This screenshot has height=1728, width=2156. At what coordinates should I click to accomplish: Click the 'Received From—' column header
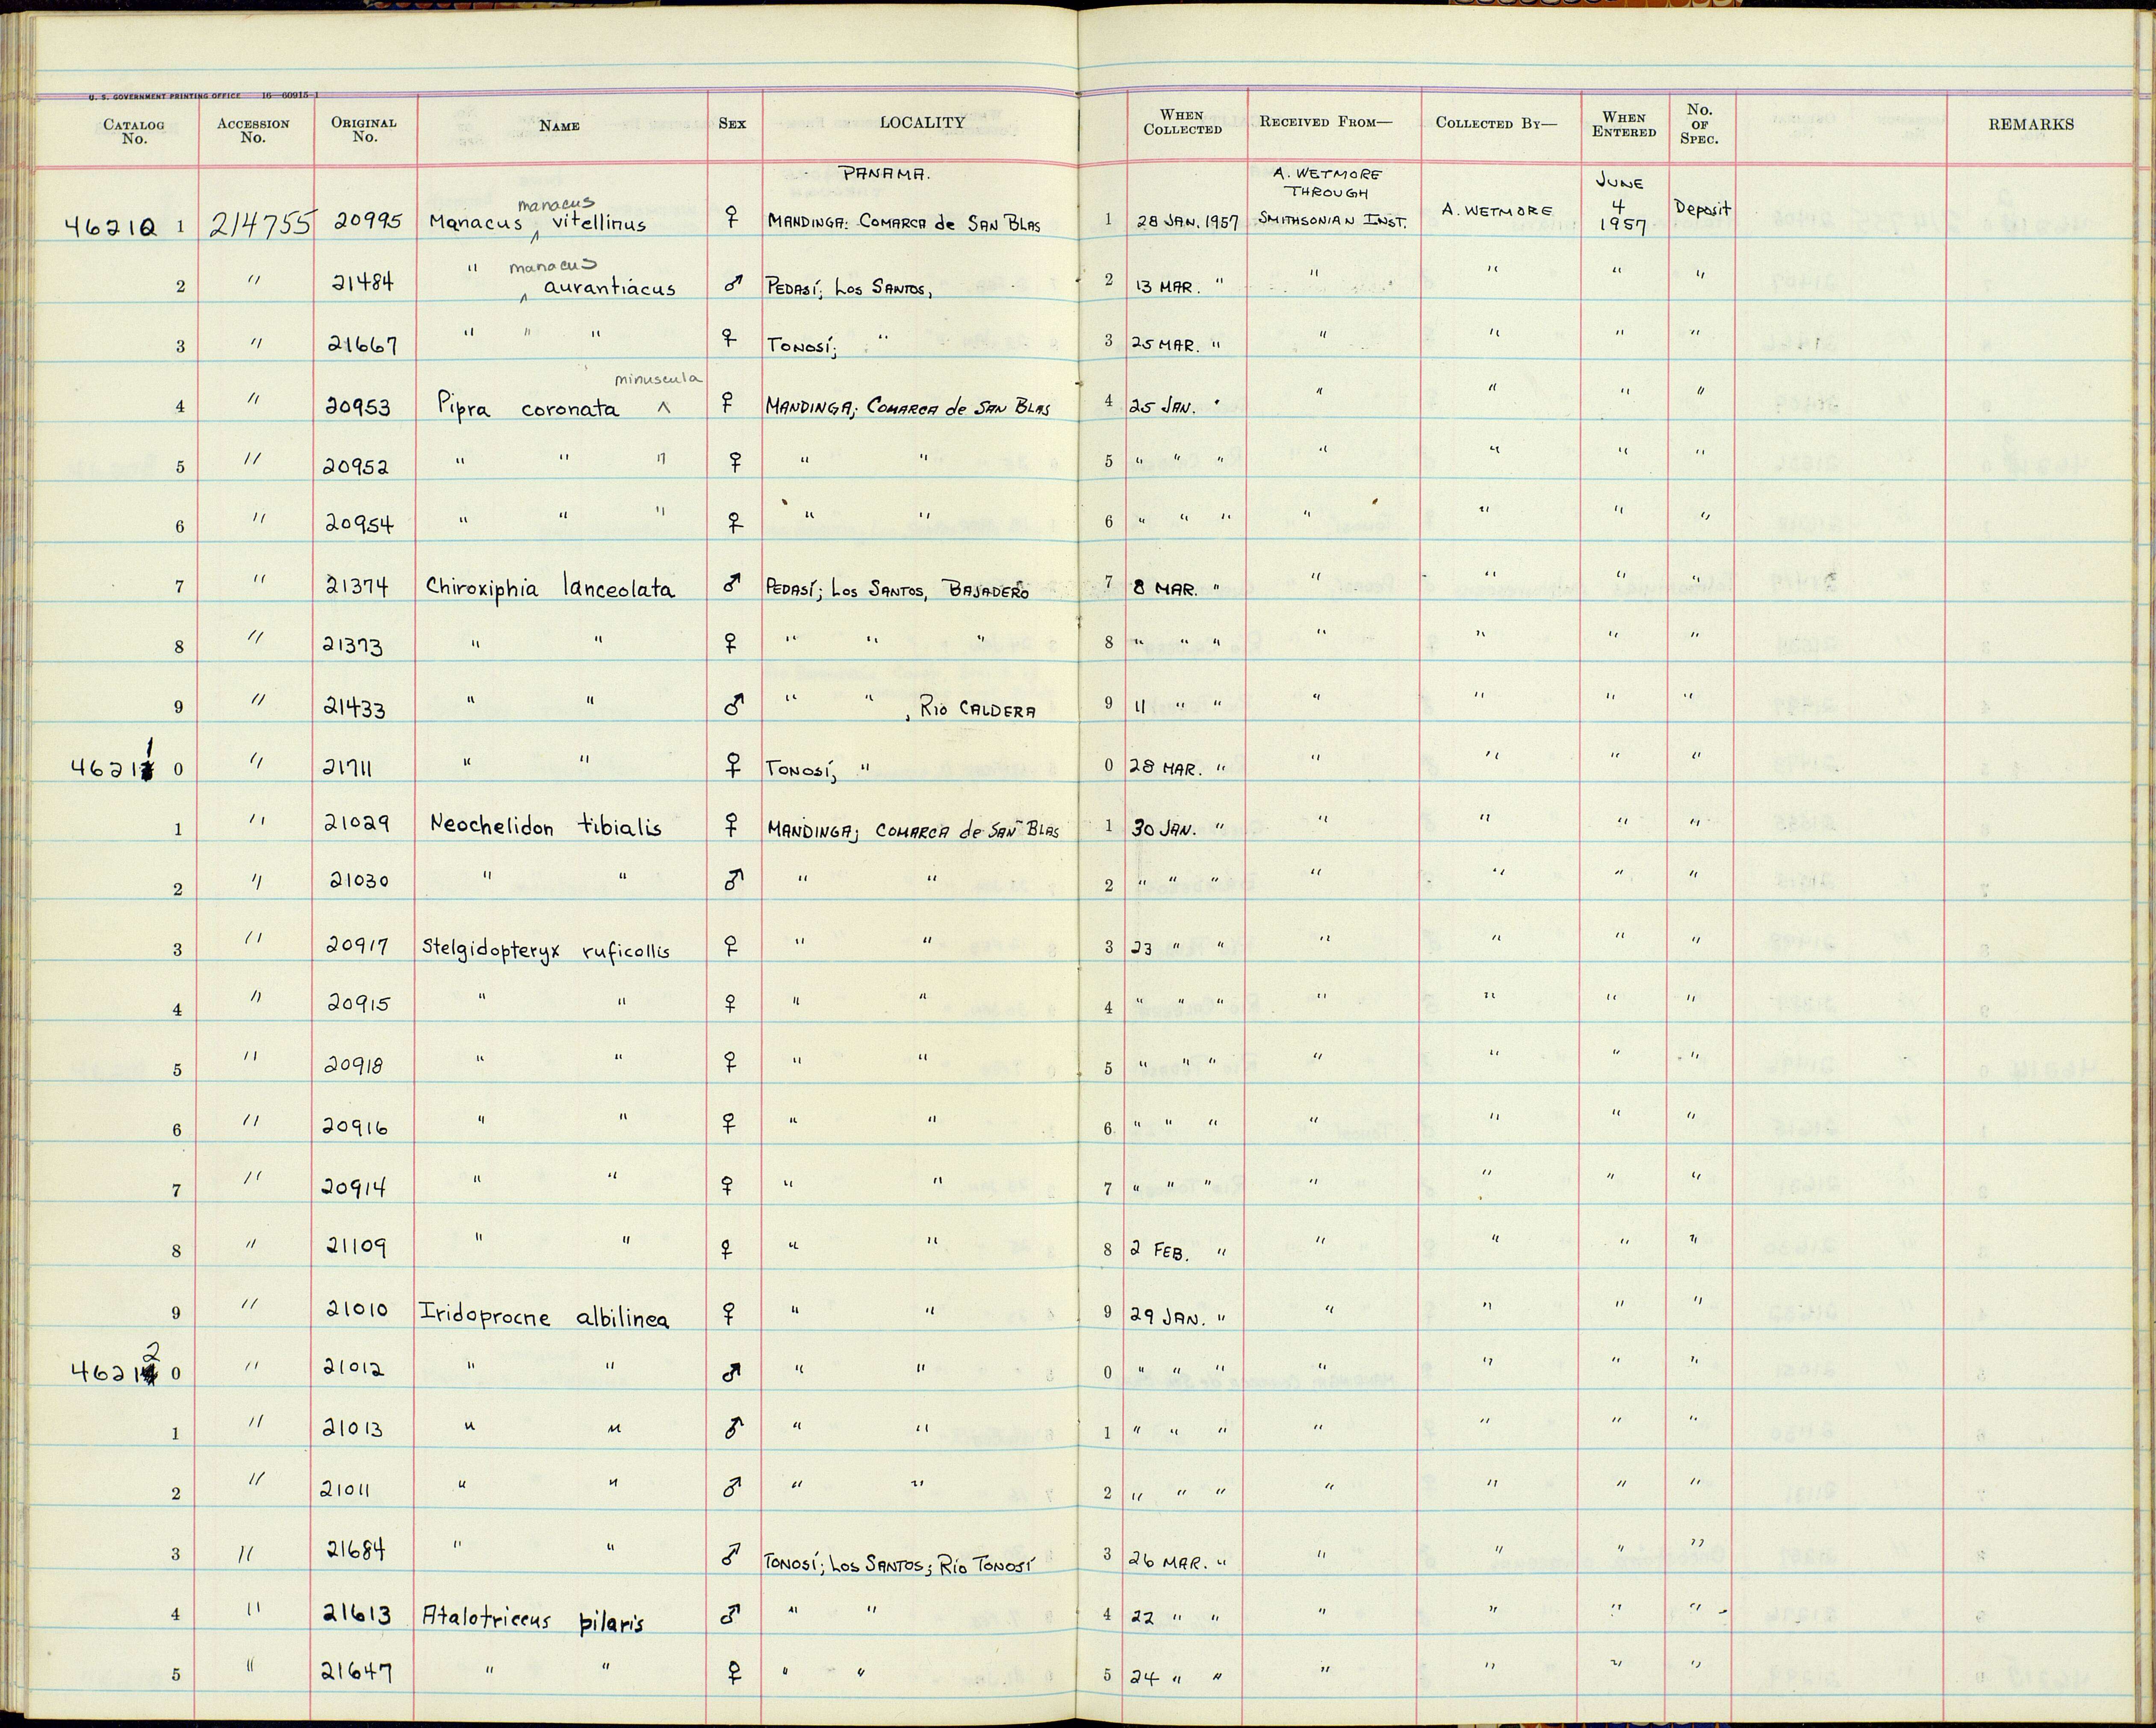(x=1325, y=122)
